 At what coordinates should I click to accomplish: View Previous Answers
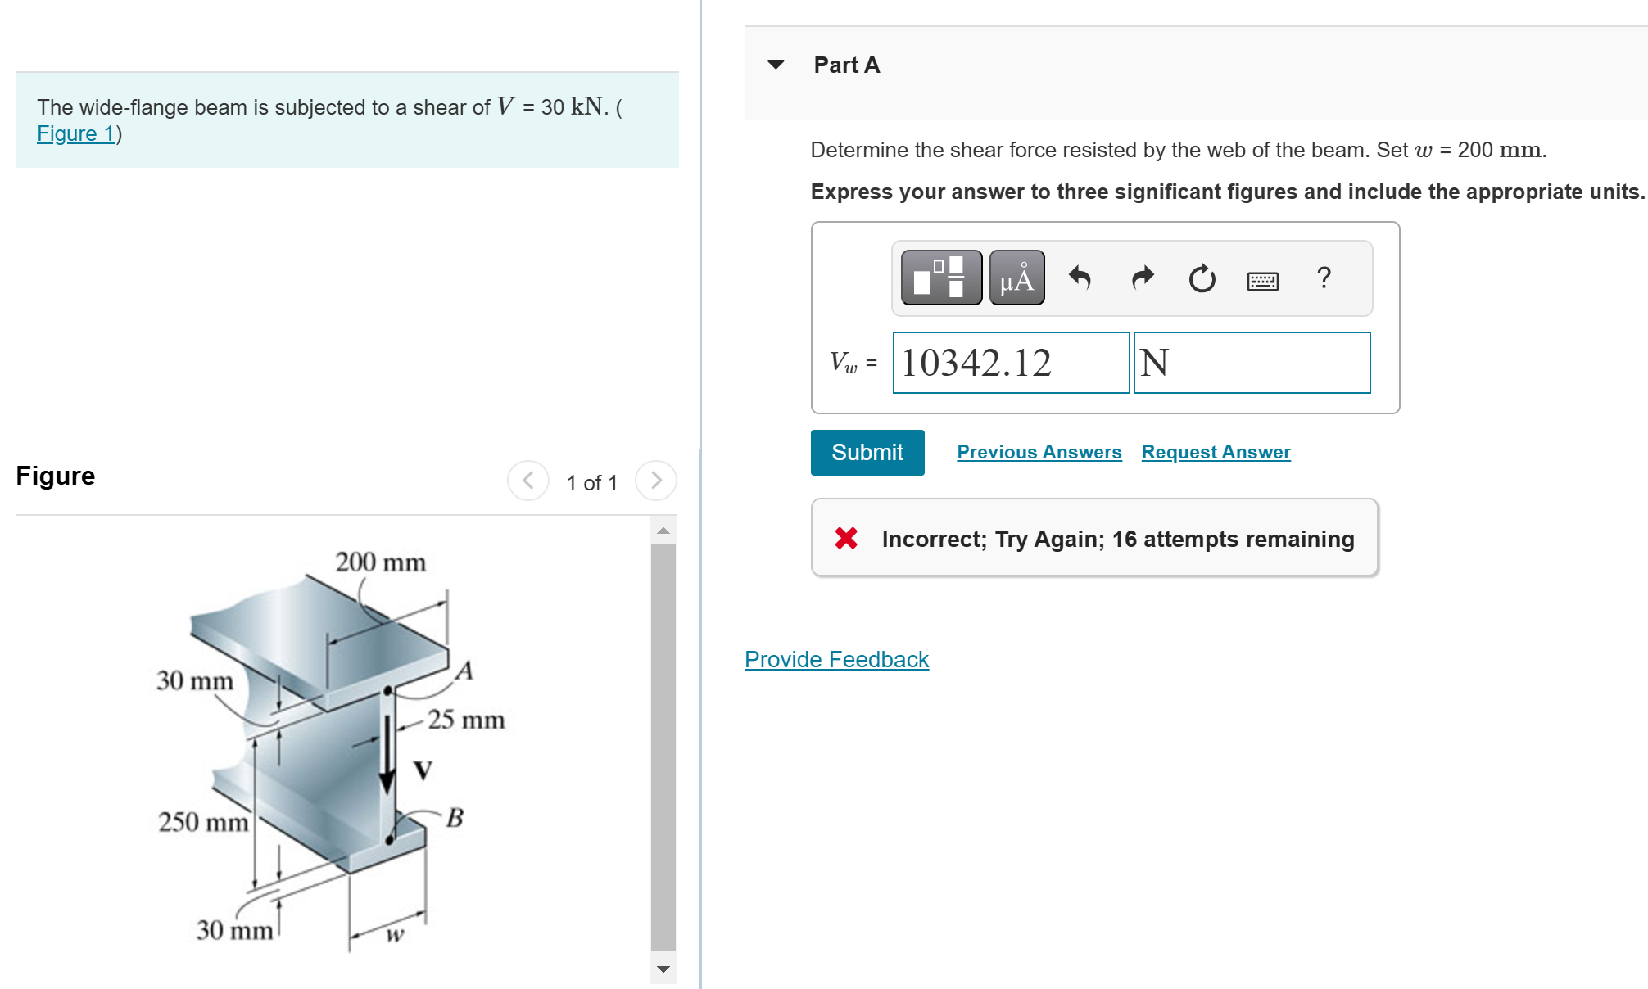(1039, 451)
